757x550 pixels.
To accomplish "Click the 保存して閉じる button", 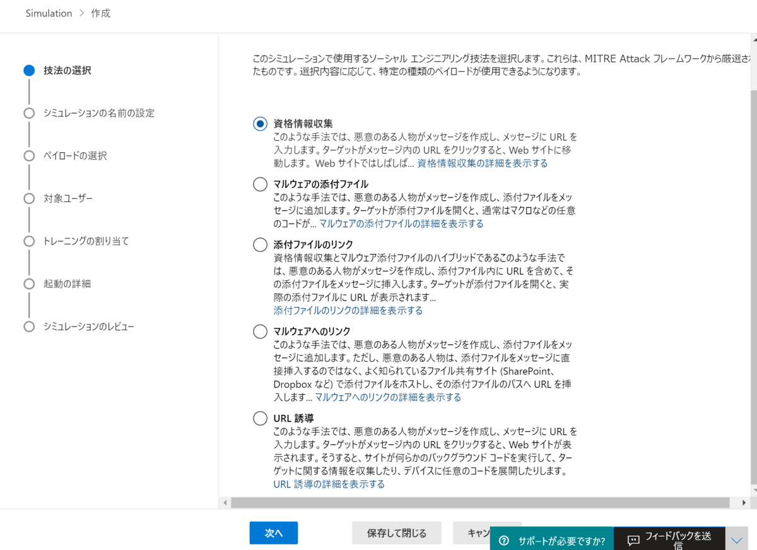I will [396, 532].
